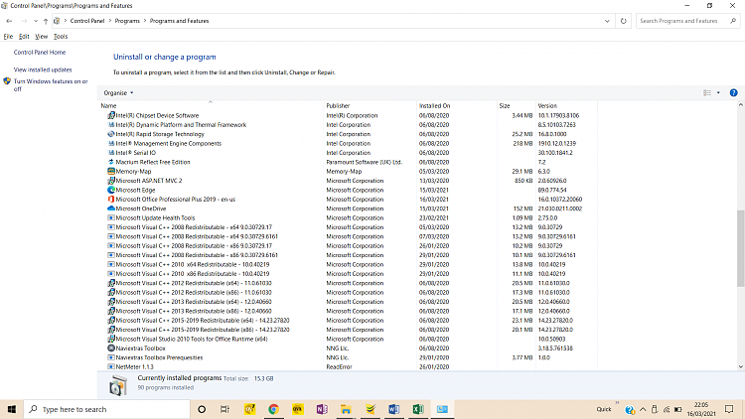745x419 pixels.
Task: Click the taskbar Type here to search box
Action: (106, 409)
